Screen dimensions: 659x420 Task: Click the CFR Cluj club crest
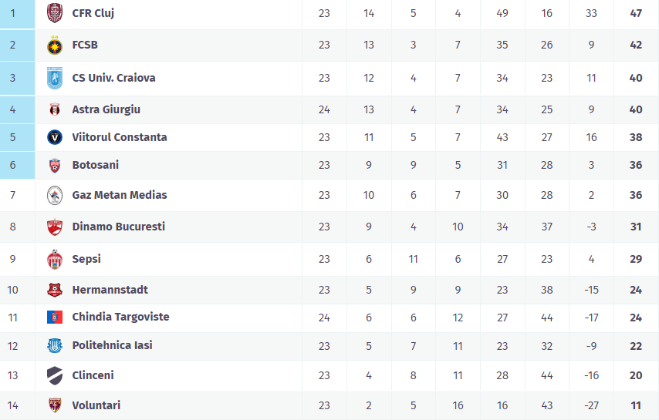tap(55, 13)
